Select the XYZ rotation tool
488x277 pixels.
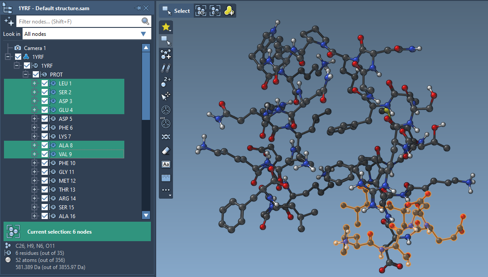165,123
